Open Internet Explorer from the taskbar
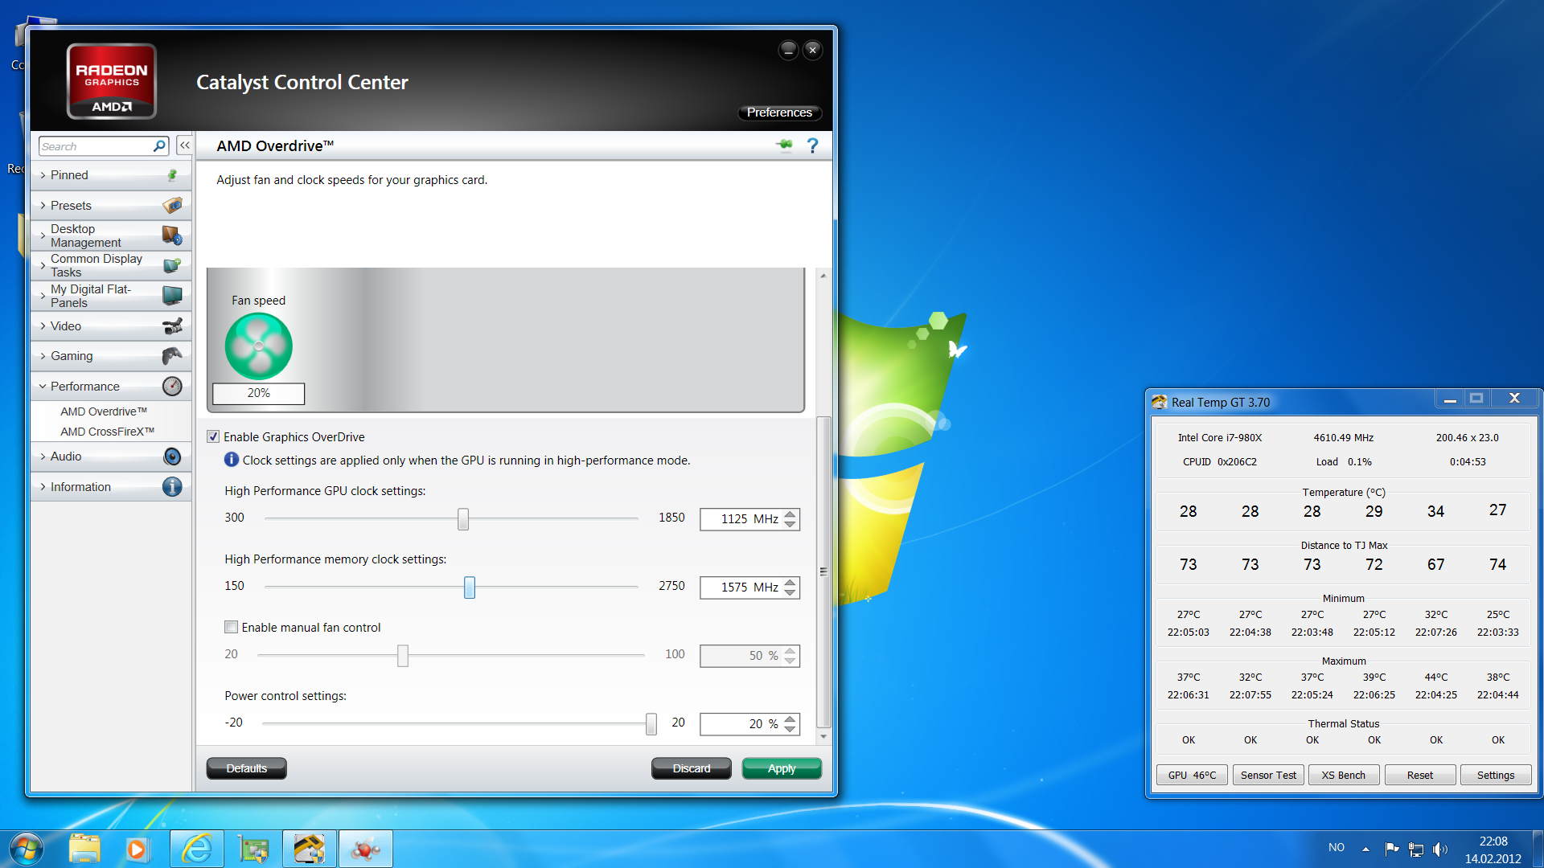 (197, 849)
